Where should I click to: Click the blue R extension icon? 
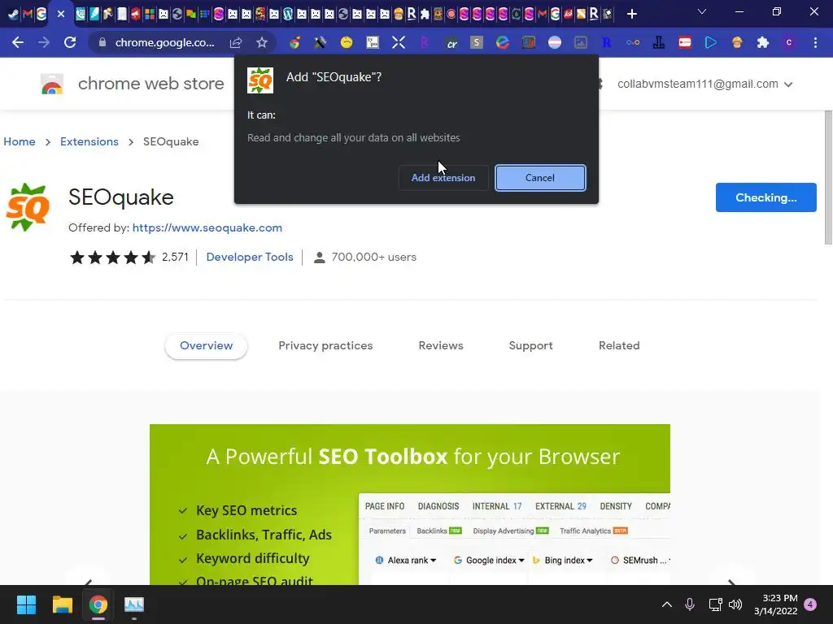pyautogui.click(x=607, y=42)
